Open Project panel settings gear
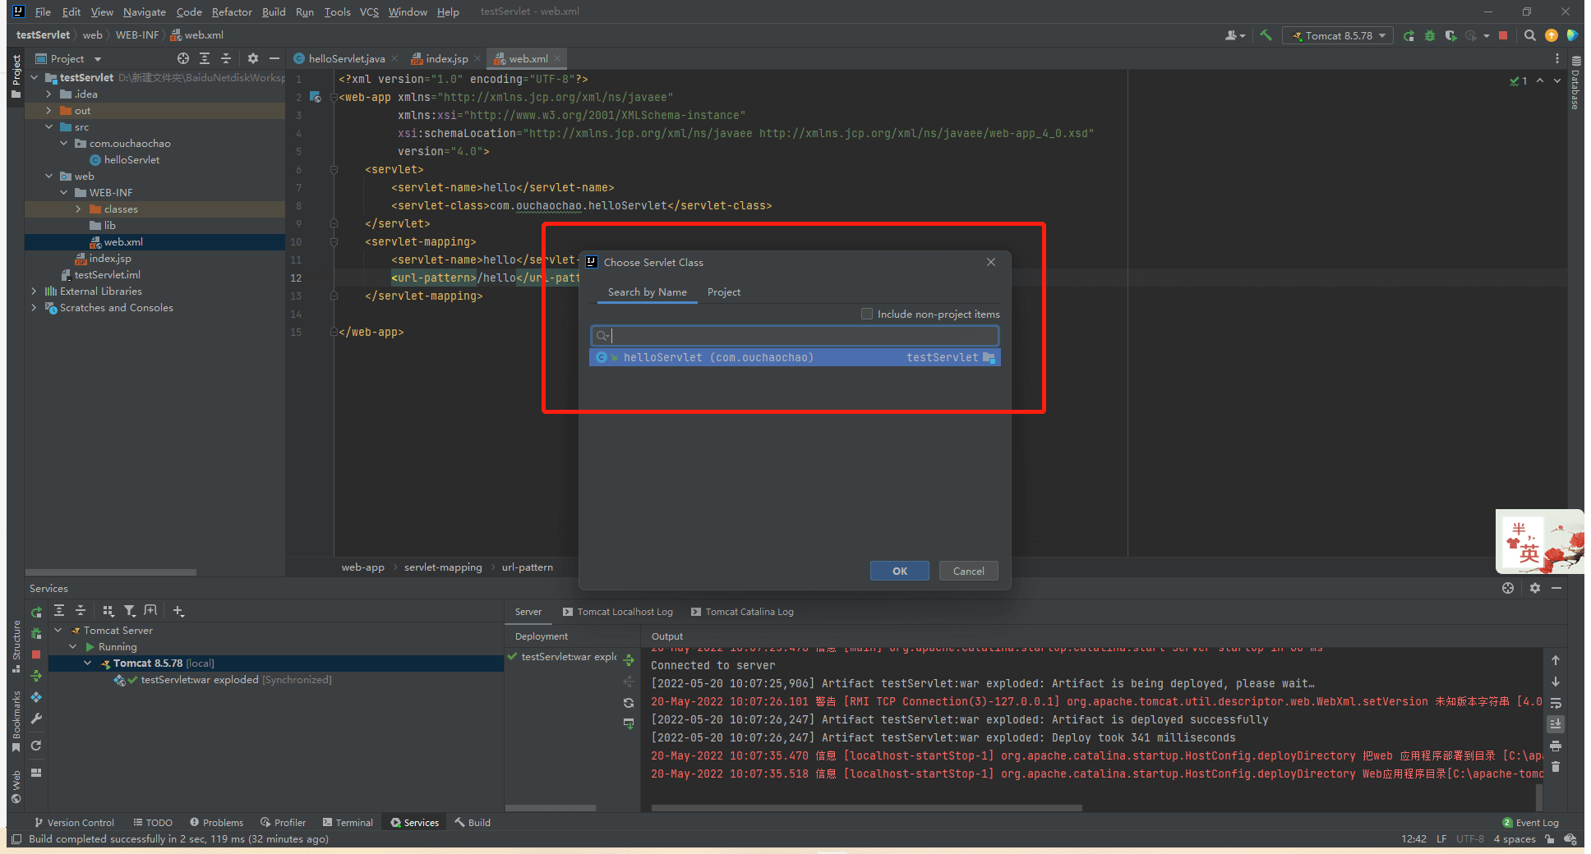 (x=253, y=58)
